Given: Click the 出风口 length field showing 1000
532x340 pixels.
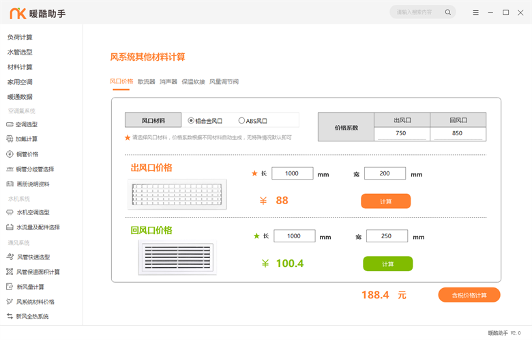Looking at the screenshot, I should click(292, 173).
